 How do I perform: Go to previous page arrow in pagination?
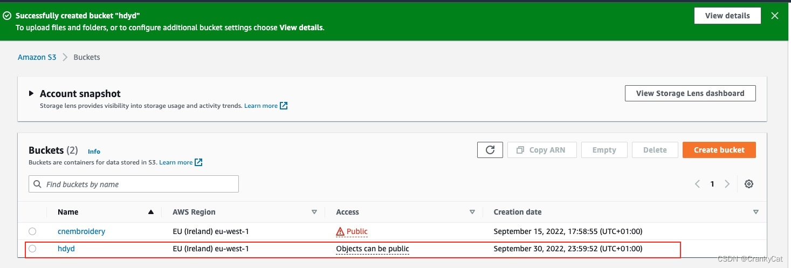coord(697,184)
